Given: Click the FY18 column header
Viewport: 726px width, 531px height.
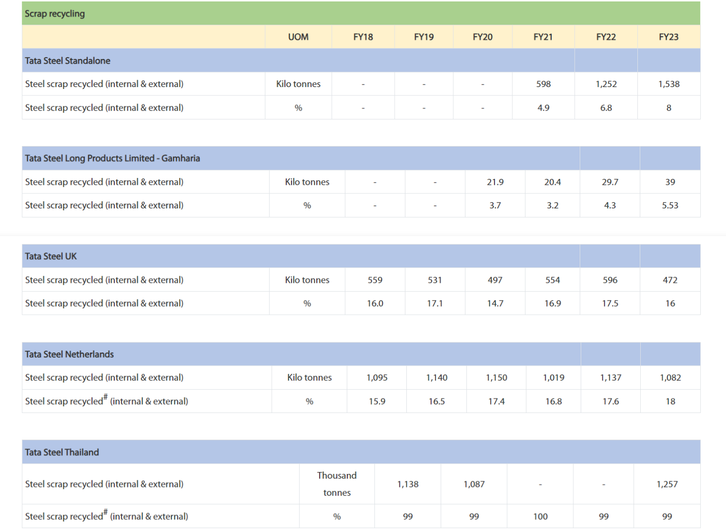Looking at the screenshot, I should click(363, 37).
